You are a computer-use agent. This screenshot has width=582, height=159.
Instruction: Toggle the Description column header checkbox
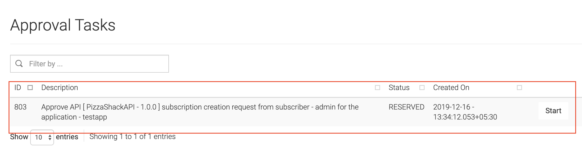point(377,88)
